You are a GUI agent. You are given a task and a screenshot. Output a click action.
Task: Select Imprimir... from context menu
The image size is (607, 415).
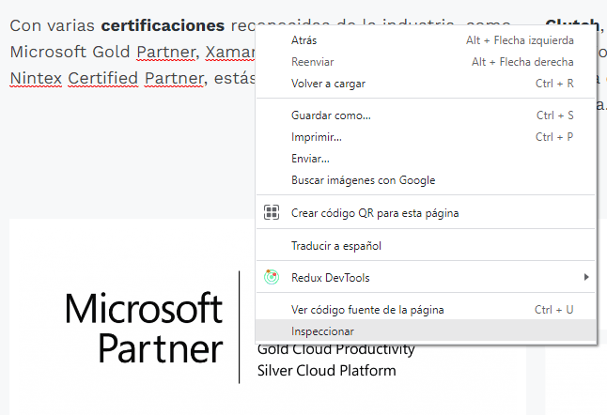(426, 137)
